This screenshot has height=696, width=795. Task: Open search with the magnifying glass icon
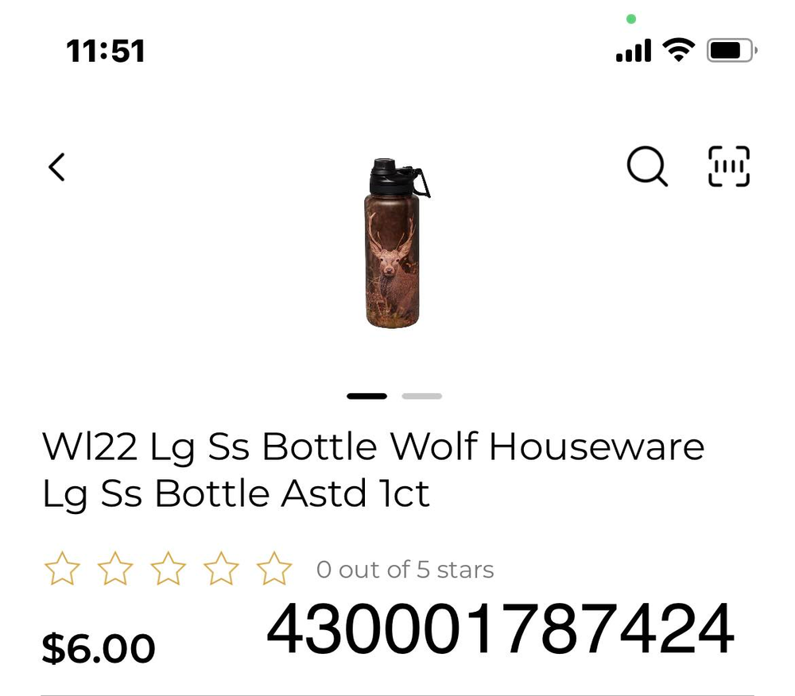[647, 167]
